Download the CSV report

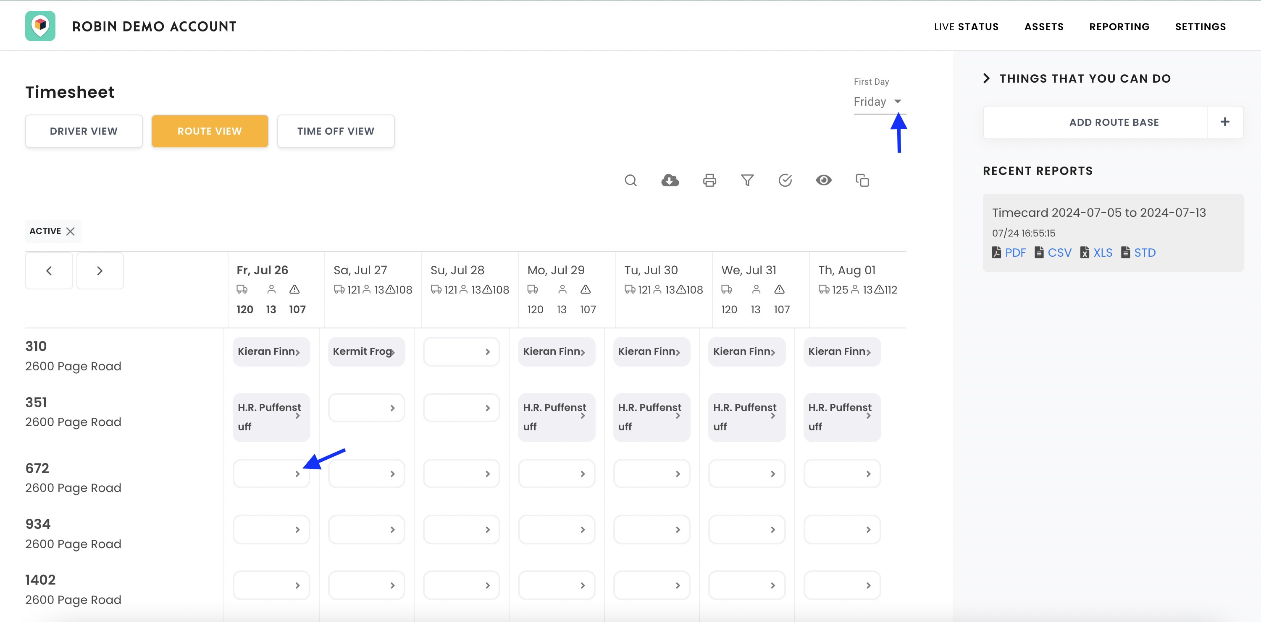(1053, 252)
